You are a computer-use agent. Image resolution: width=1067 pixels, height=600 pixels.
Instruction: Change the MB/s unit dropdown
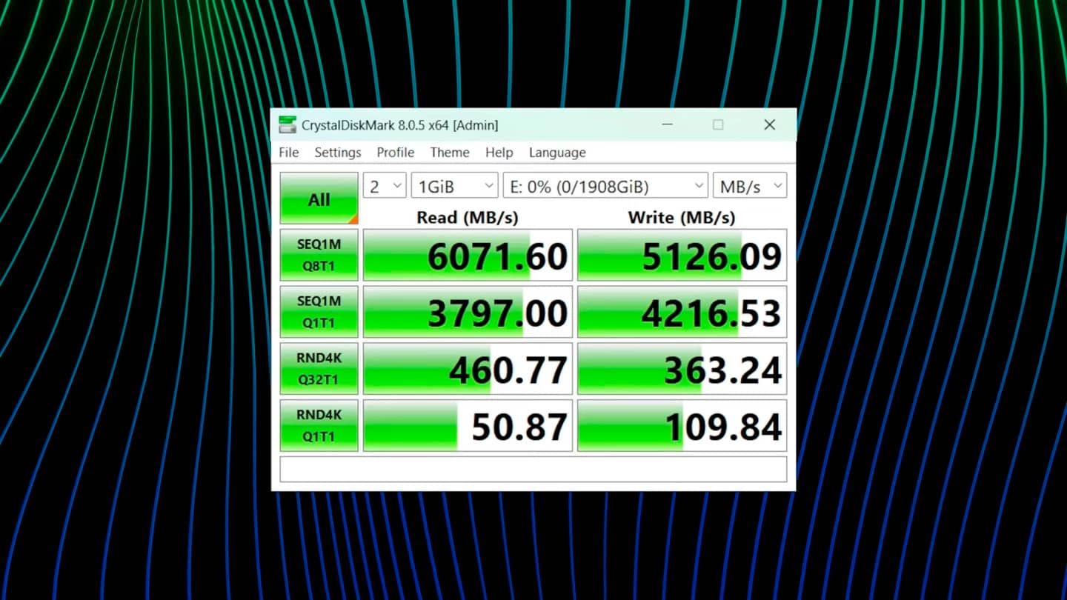coord(749,186)
